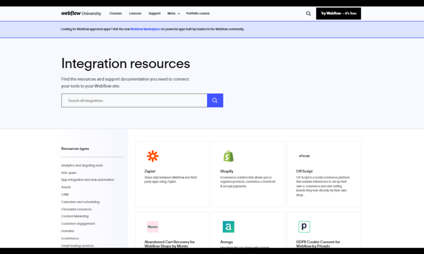Click the Zapier starburst logo
This screenshot has height=254, width=424.
tap(153, 156)
